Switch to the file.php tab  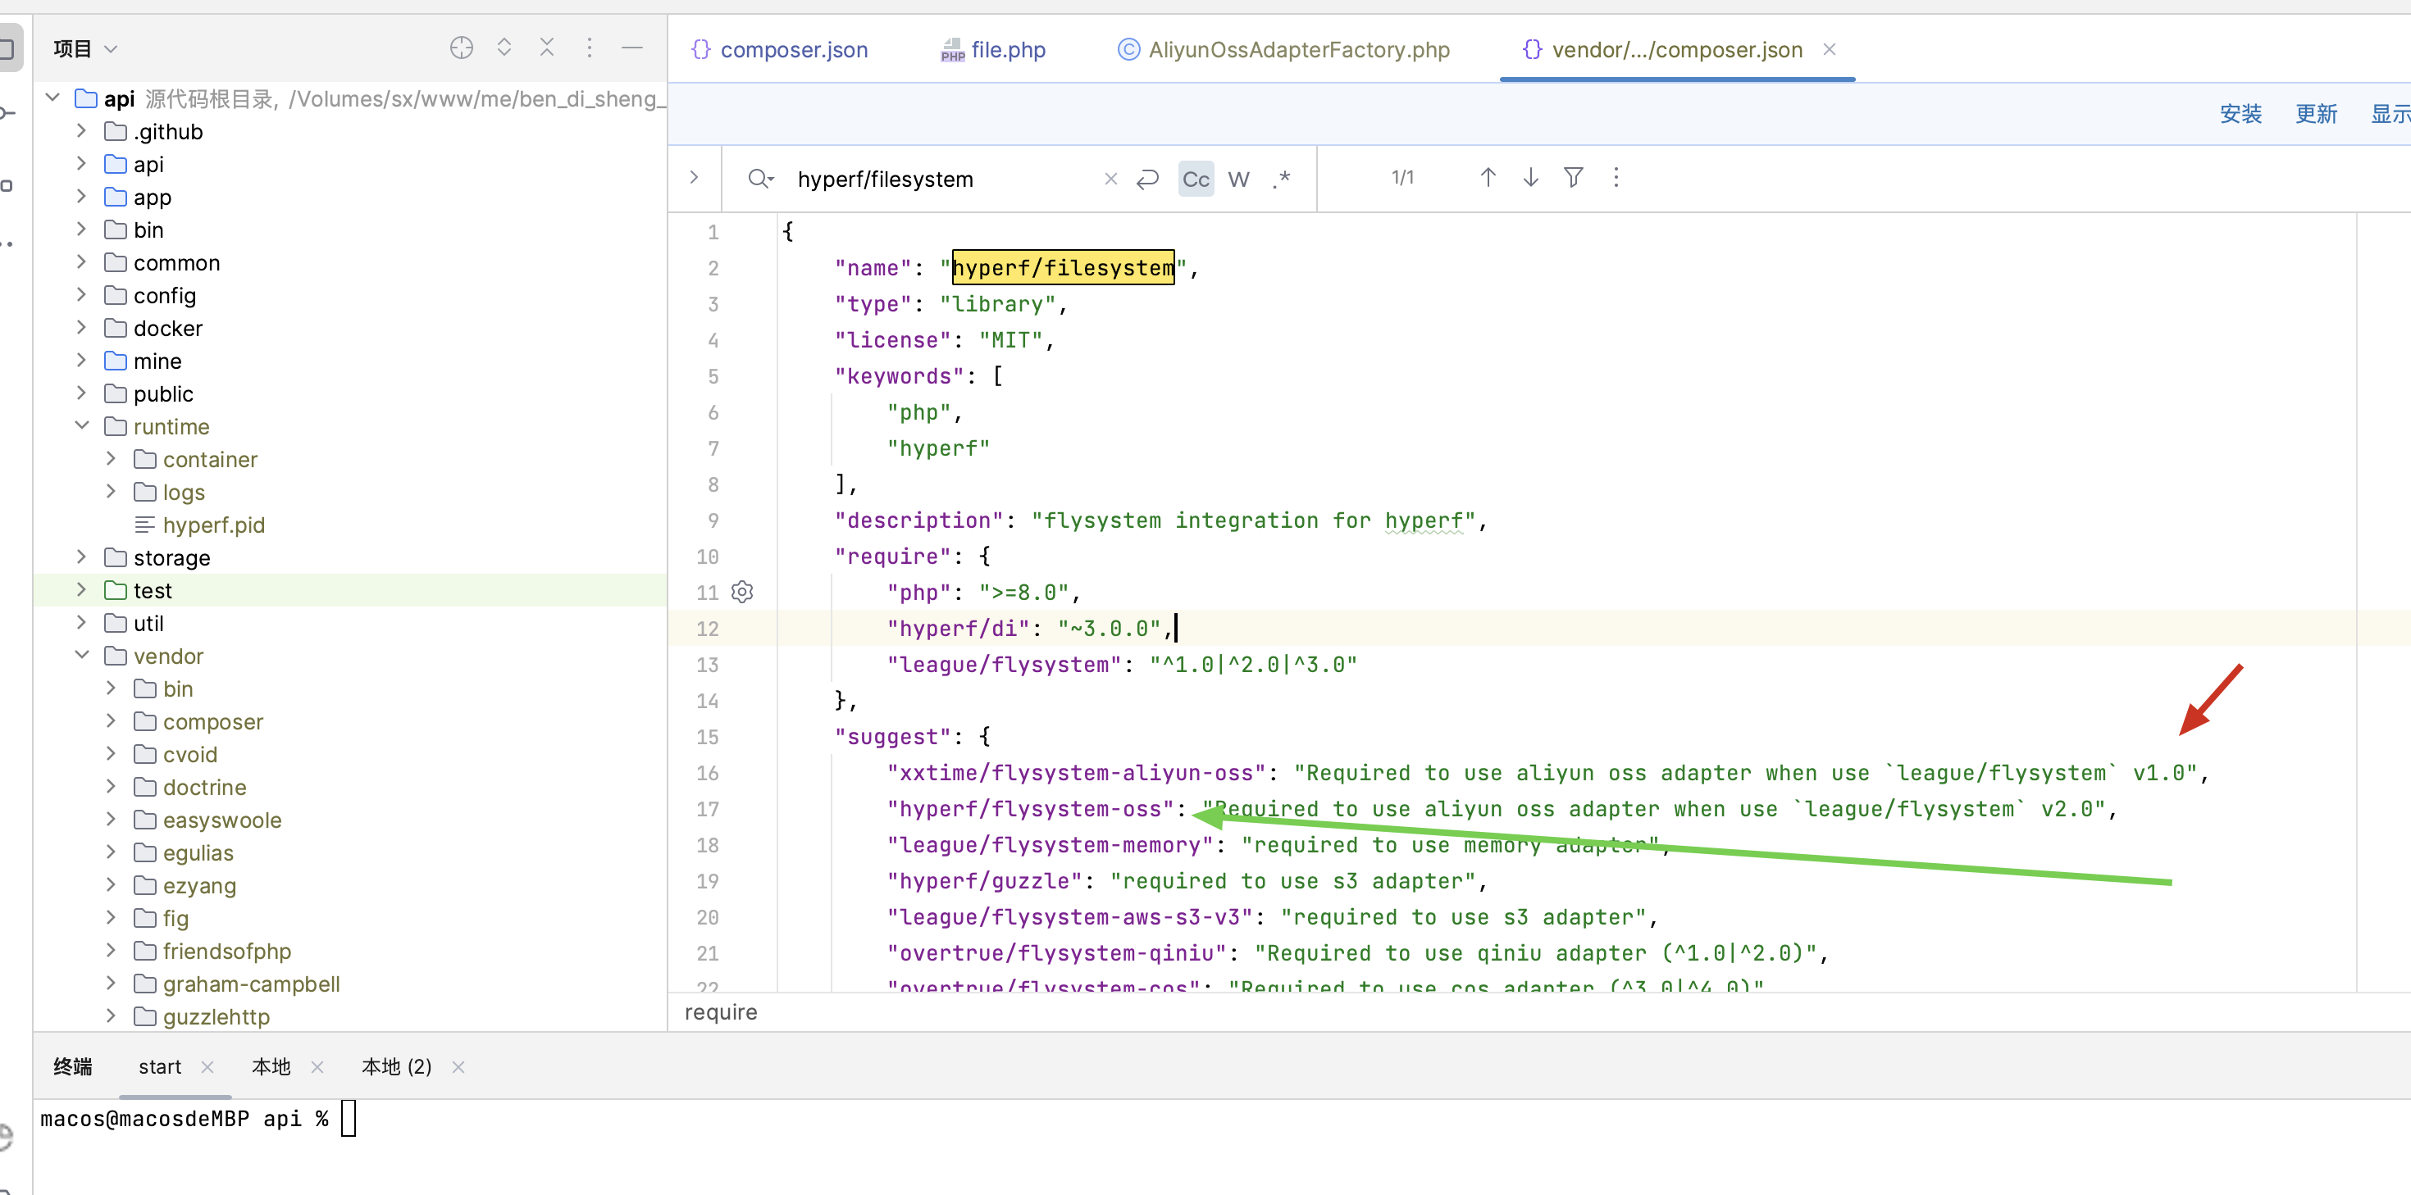tap(1007, 50)
